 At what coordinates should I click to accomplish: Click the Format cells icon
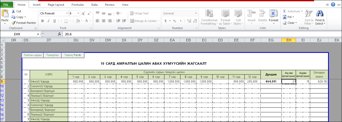click(x=273, y=14)
